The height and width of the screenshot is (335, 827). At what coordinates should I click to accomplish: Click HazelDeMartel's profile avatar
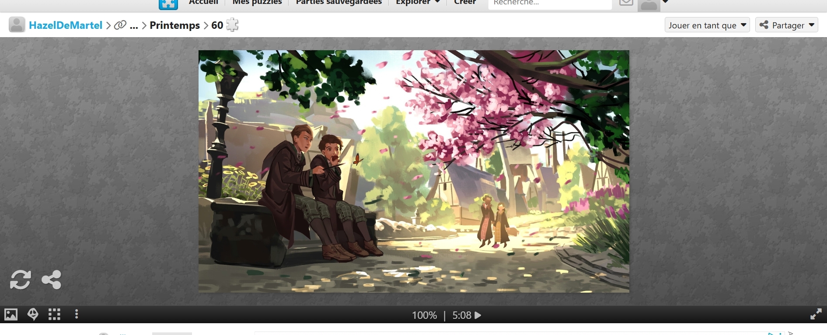coord(17,25)
